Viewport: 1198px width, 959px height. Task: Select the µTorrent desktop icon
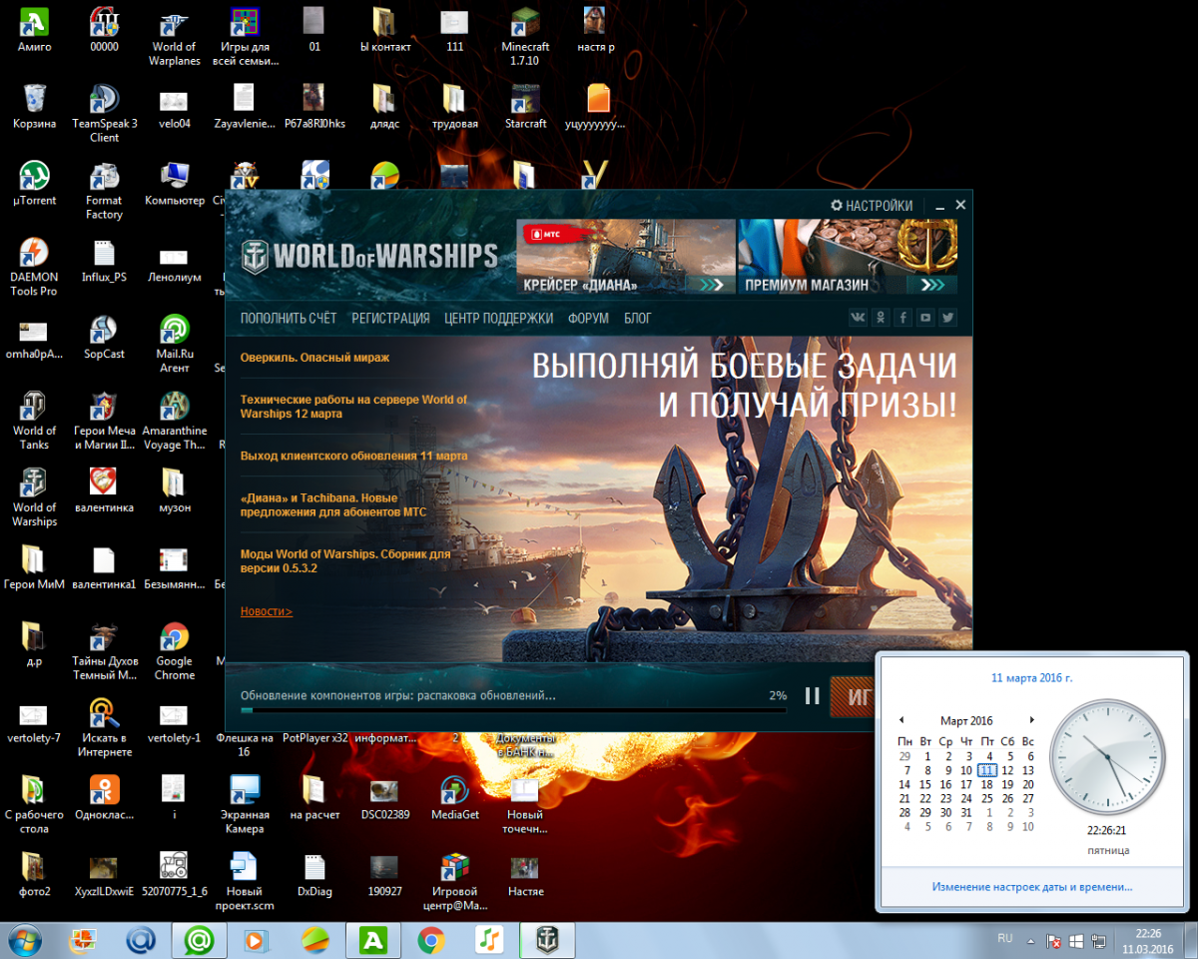[x=35, y=184]
